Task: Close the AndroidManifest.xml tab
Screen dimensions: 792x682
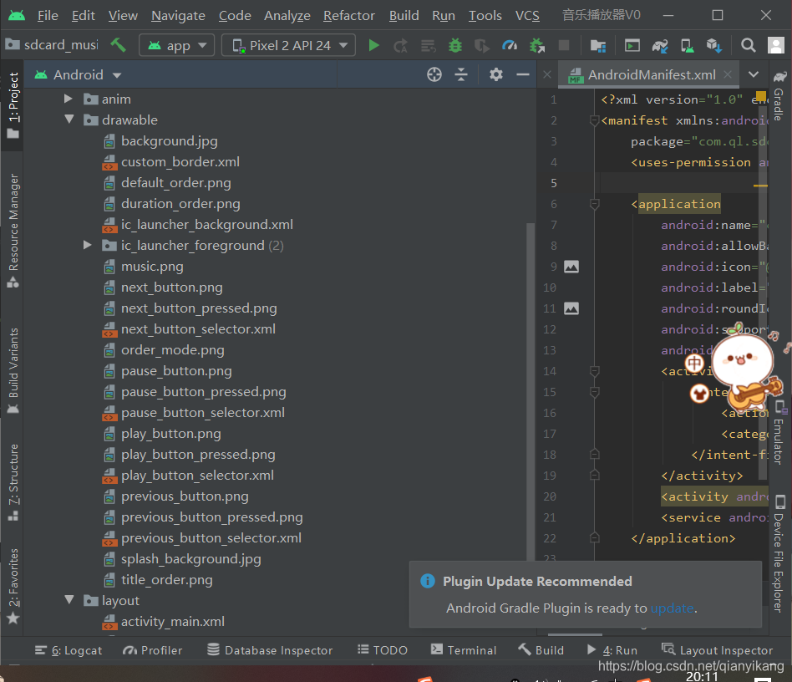Action: [728, 74]
